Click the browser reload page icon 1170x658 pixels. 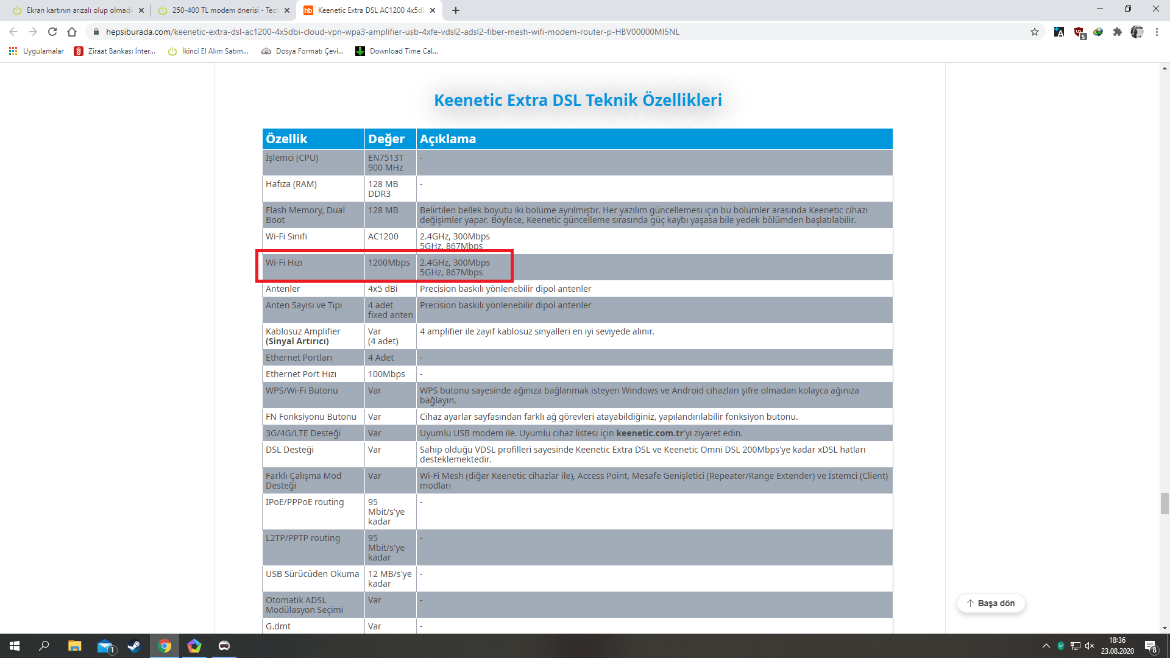[x=52, y=32]
